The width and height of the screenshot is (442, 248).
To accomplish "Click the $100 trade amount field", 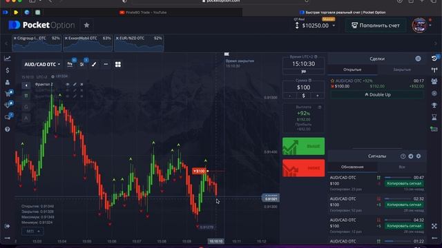I will pyautogui.click(x=304, y=87).
